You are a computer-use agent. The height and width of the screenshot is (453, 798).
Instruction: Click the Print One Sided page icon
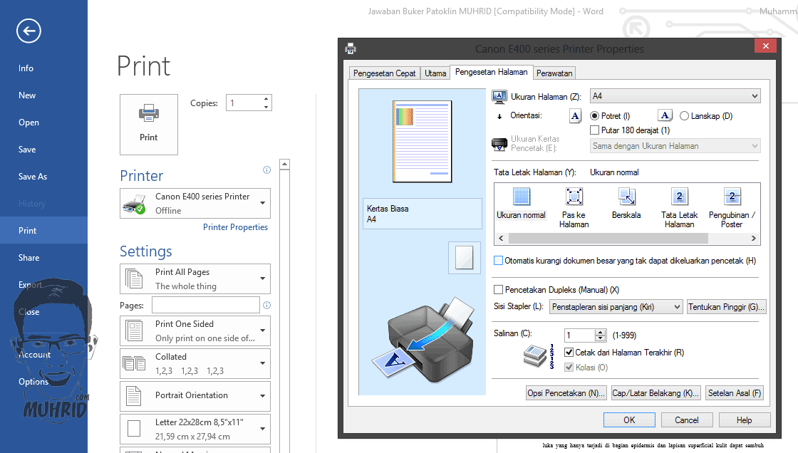click(x=135, y=330)
